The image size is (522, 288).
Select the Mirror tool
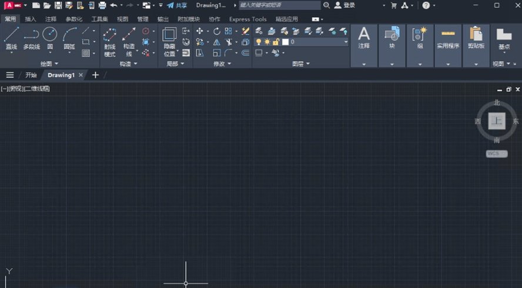point(217,42)
